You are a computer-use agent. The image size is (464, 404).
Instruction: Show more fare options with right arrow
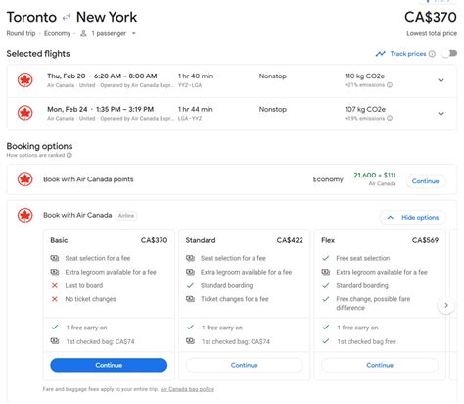pos(446,305)
